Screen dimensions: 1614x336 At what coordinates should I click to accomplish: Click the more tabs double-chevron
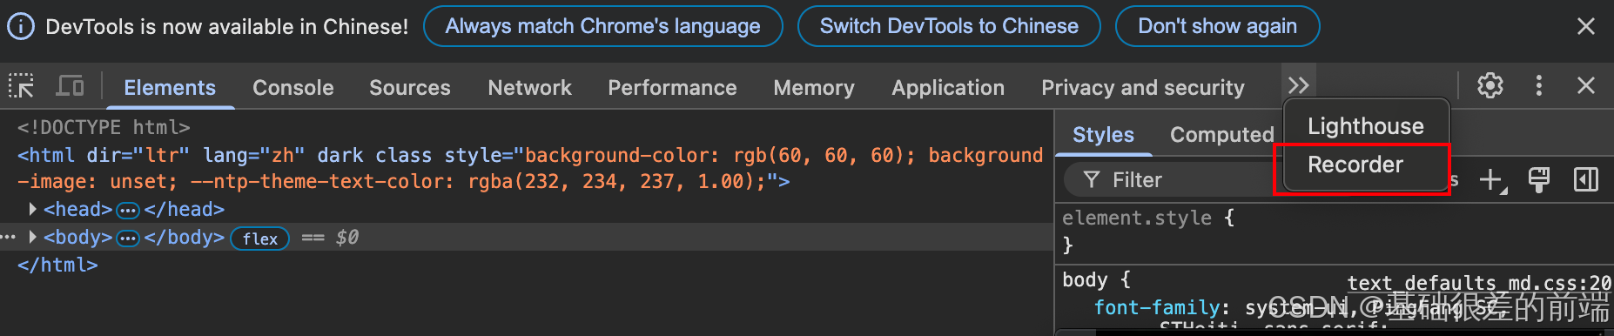pos(1298,85)
